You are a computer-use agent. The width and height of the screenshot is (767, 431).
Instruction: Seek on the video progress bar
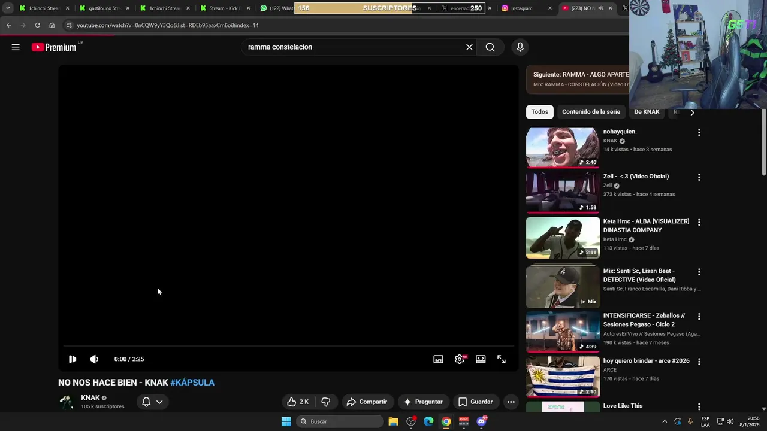[288, 346]
